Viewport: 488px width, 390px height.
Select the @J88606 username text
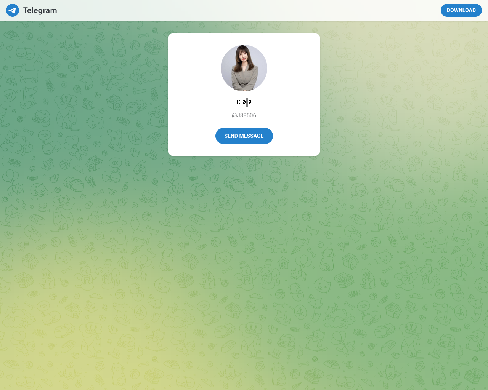point(244,115)
